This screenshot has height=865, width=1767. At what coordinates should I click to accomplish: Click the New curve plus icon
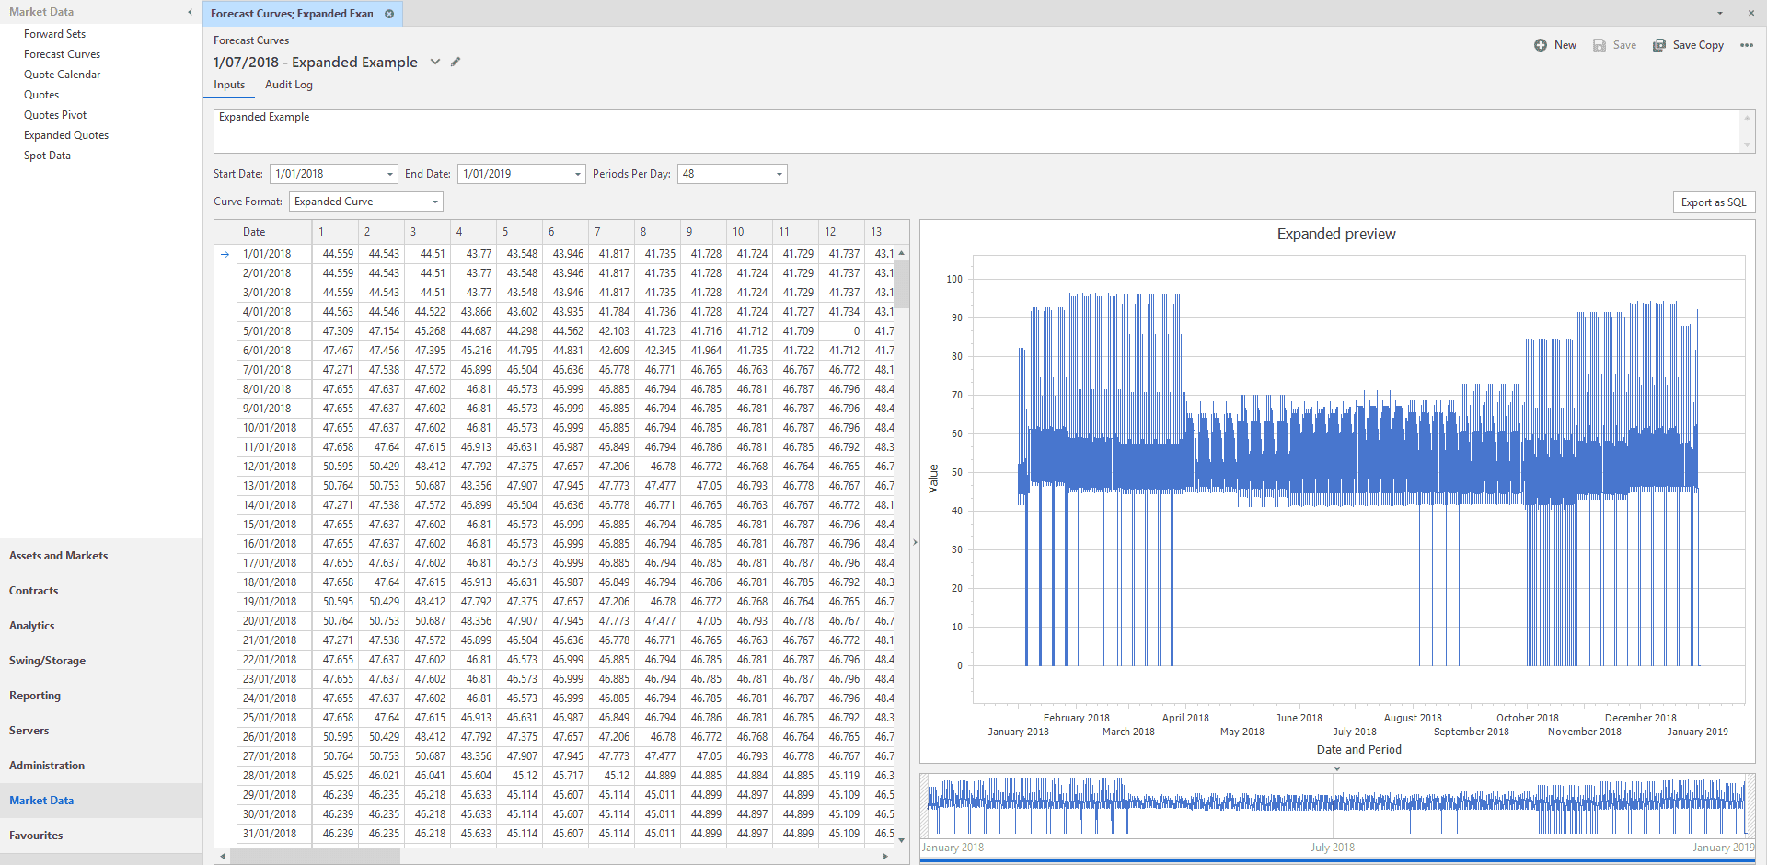click(x=1541, y=45)
